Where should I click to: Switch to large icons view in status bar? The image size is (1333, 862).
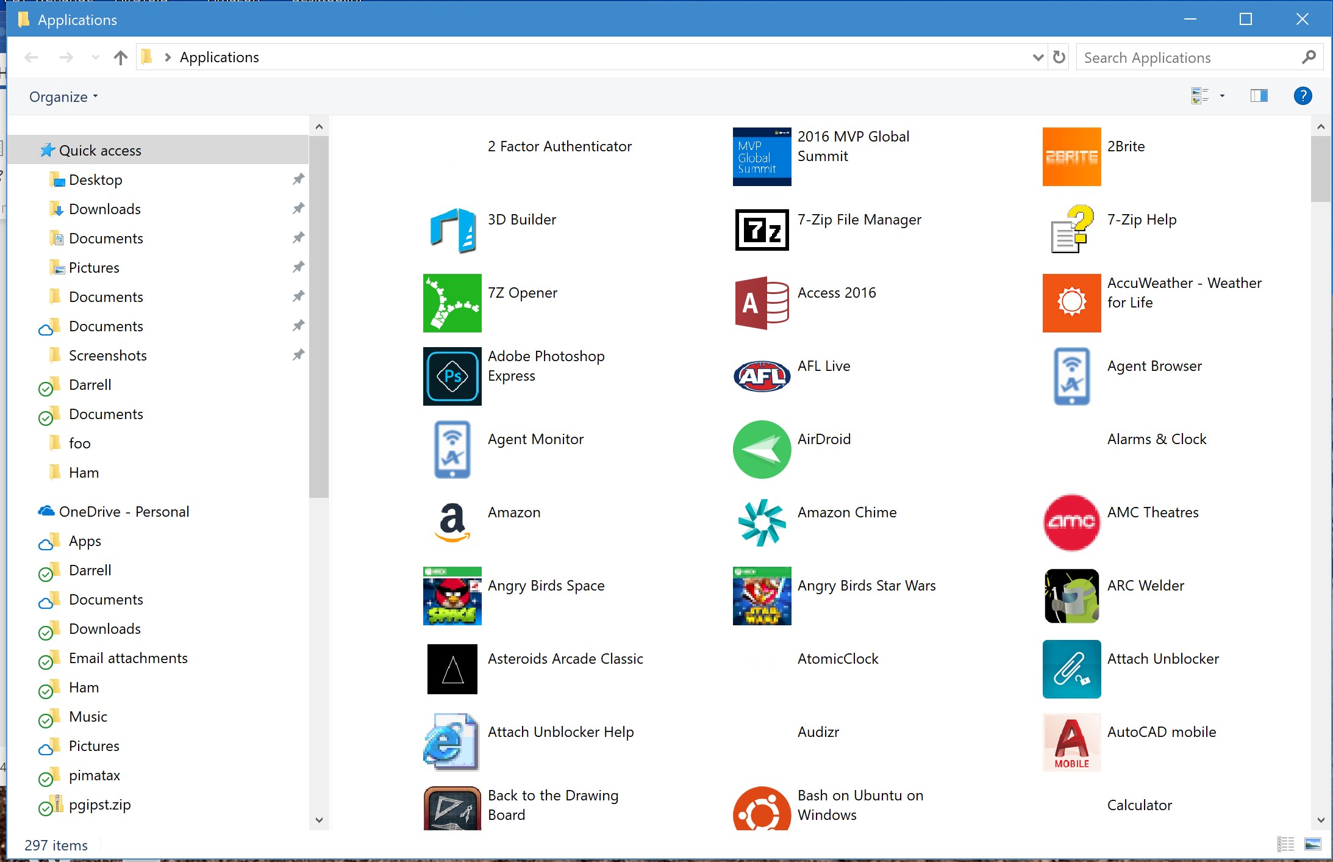[x=1312, y=844]
